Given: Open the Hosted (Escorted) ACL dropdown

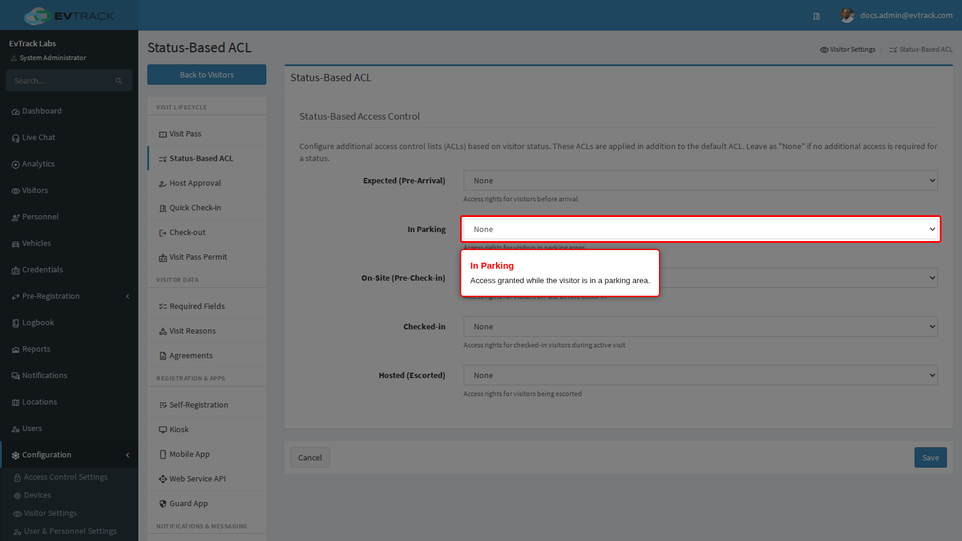Looking at the screenshot, I should click(x=700, y=375).
